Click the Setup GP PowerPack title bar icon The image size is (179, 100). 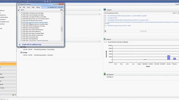click(18, 4)
